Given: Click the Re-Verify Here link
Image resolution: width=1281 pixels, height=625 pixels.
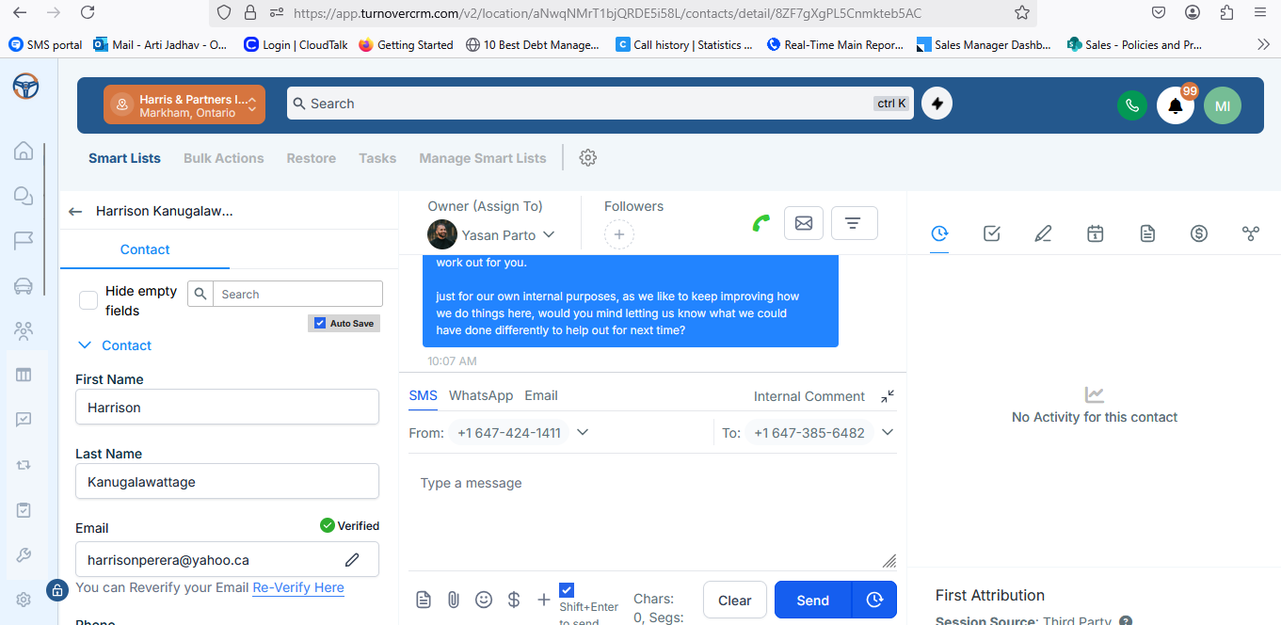Looking at the screenshot, I should click(297, 587).
